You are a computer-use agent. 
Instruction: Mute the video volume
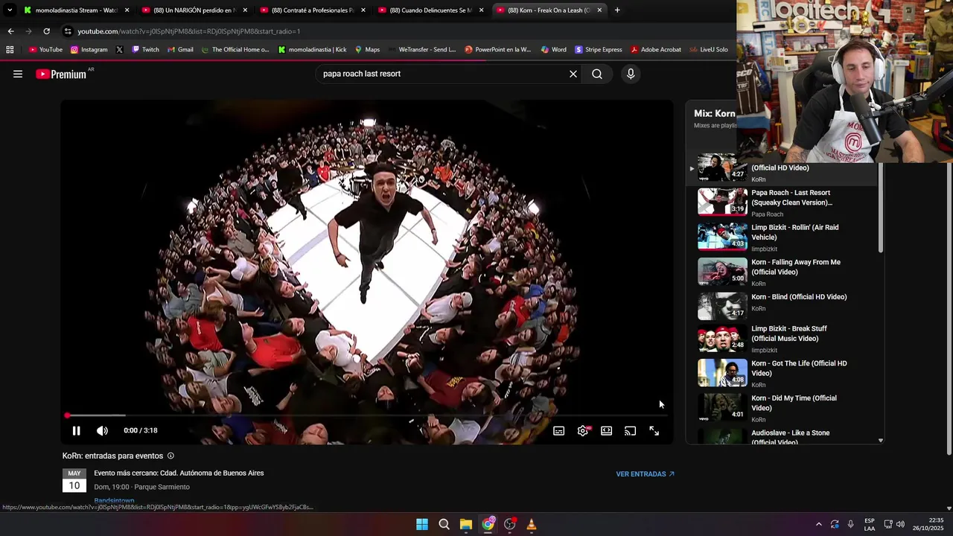(x=102, y=430)
